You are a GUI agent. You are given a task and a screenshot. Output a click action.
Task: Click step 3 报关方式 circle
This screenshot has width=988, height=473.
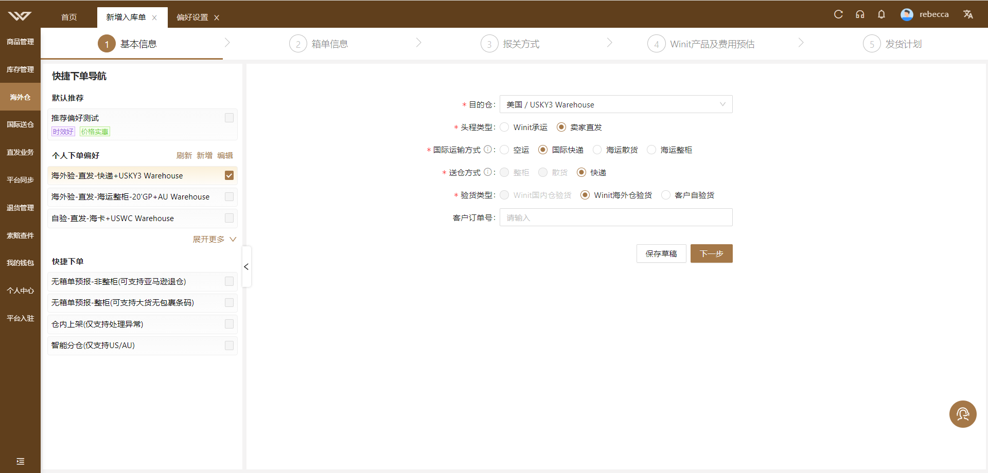(489, 44)
